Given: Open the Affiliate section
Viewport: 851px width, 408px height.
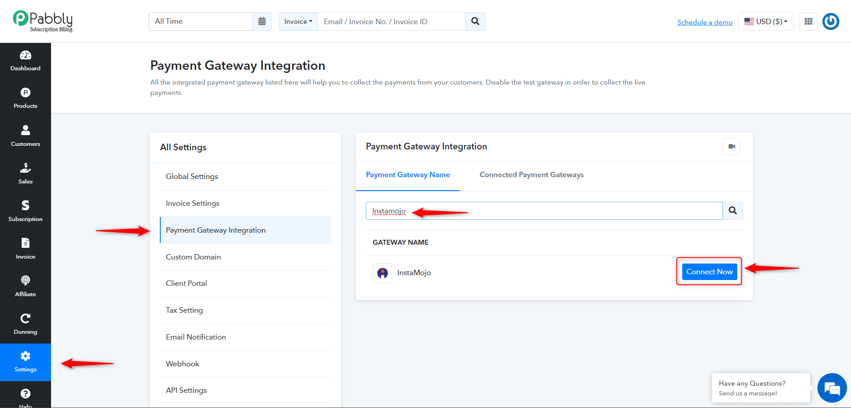Looking at the screenshot, I should click(x=26, y=287).
